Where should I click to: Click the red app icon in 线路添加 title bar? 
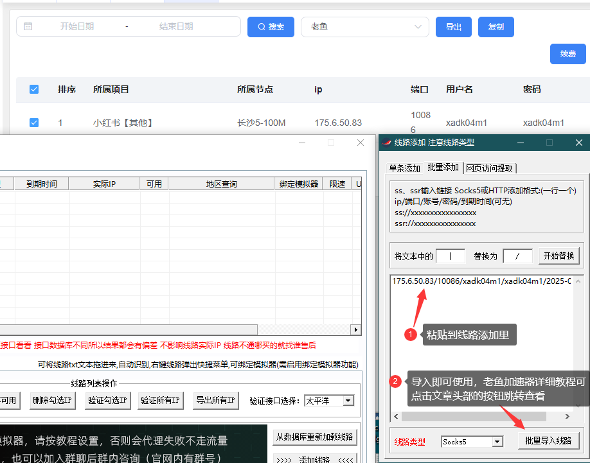(x=387, y=143)
